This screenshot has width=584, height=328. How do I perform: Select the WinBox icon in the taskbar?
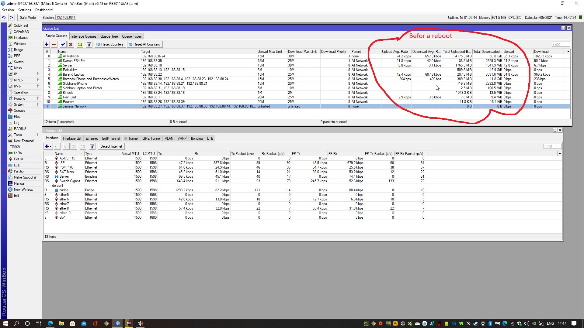tap(117, 323)
